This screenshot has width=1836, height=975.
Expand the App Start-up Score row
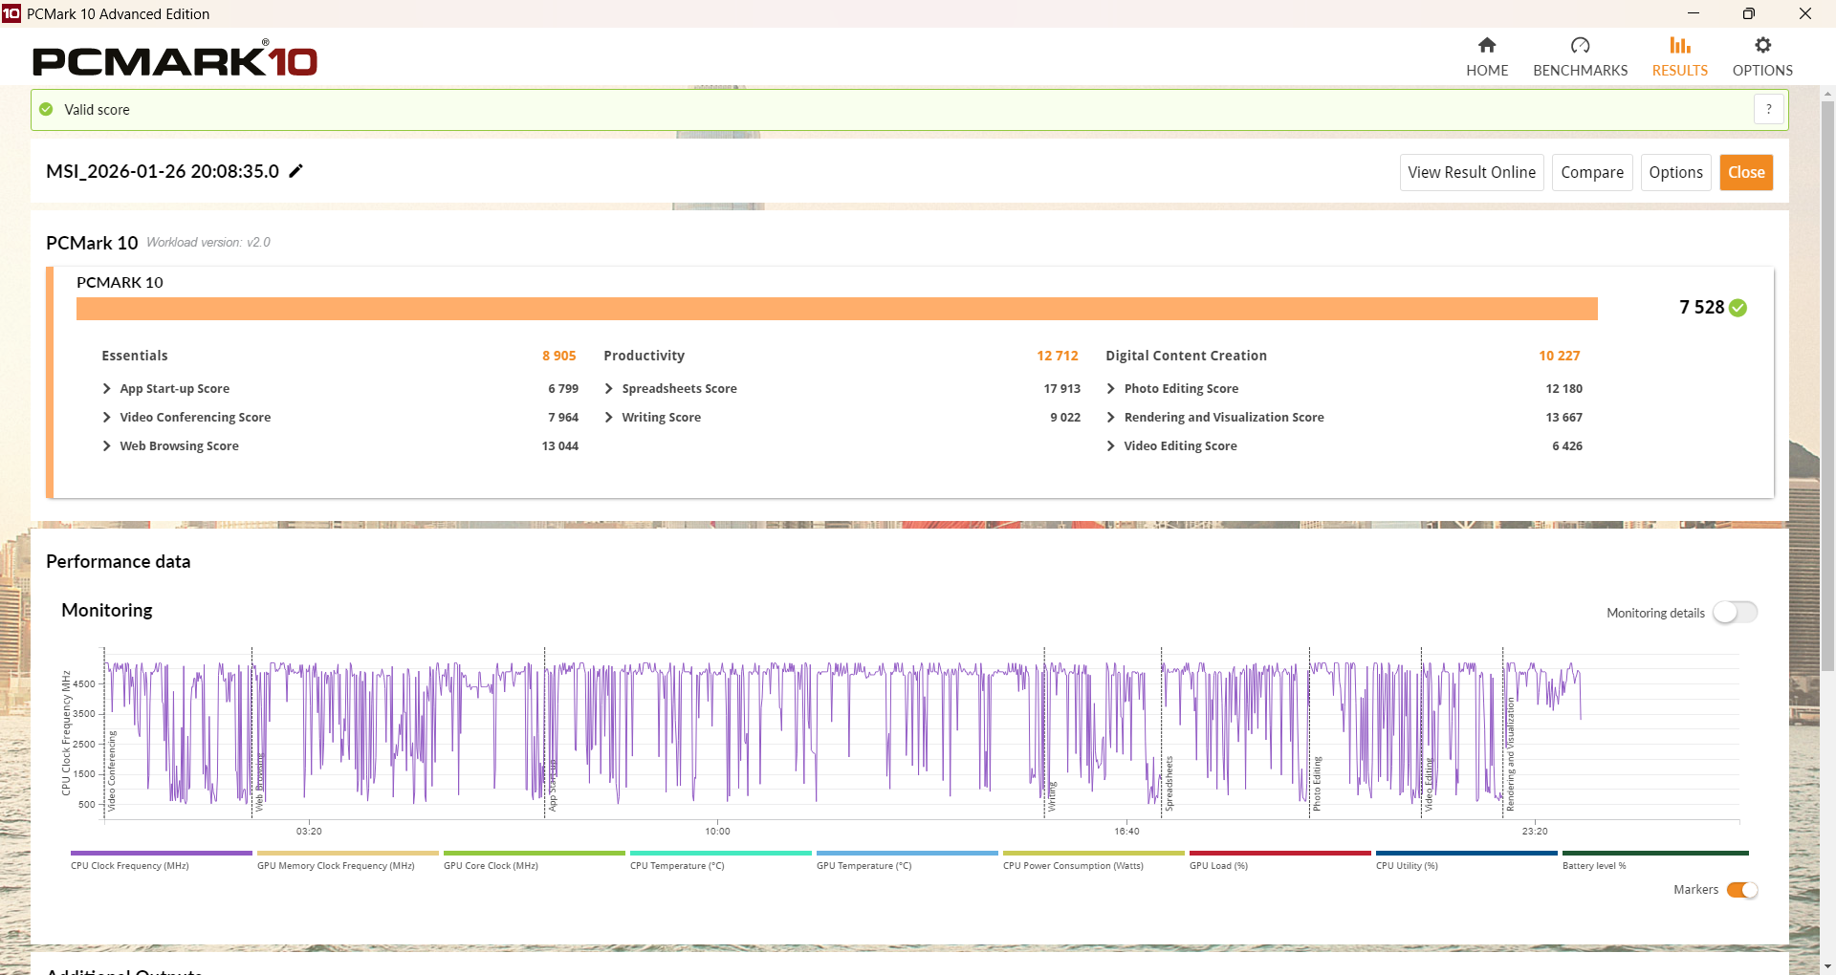point(107,389)
